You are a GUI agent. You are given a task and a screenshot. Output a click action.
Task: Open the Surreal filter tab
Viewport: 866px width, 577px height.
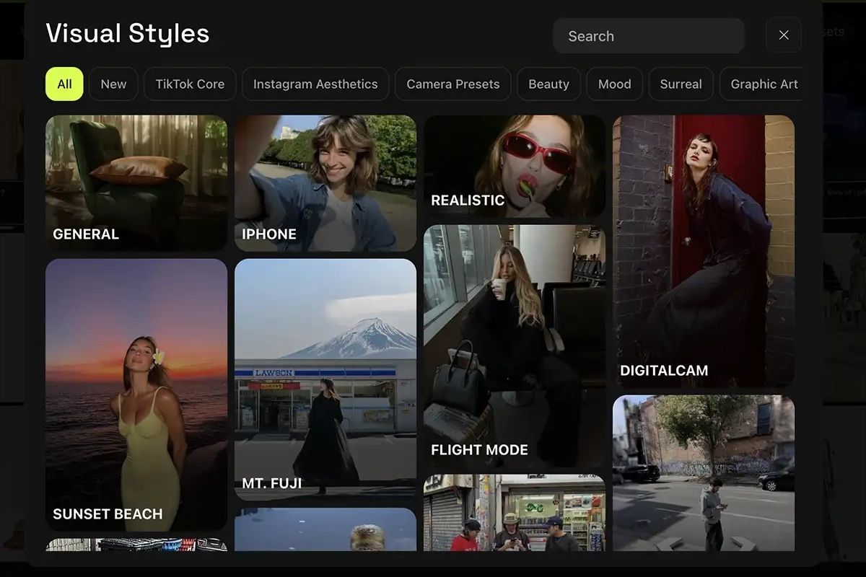681,84
